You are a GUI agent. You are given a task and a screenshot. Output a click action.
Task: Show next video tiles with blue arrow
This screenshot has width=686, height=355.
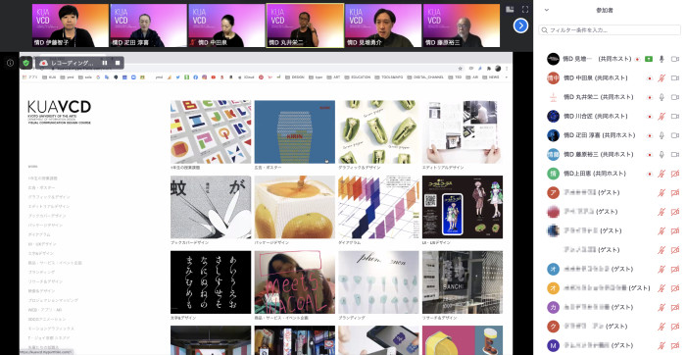pos(520,25)
